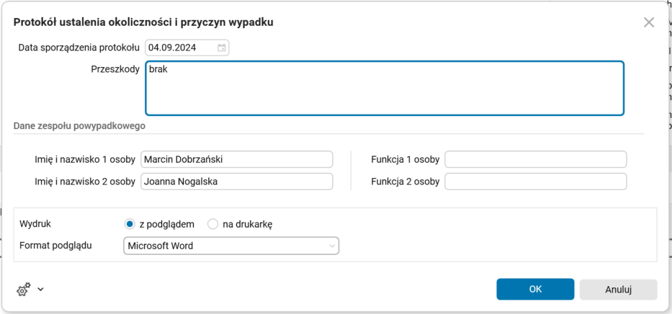The image size is (672, 314).
Task: Click the dialog title 'Protokół ustalenia okoliczności'
Action: 143,22
